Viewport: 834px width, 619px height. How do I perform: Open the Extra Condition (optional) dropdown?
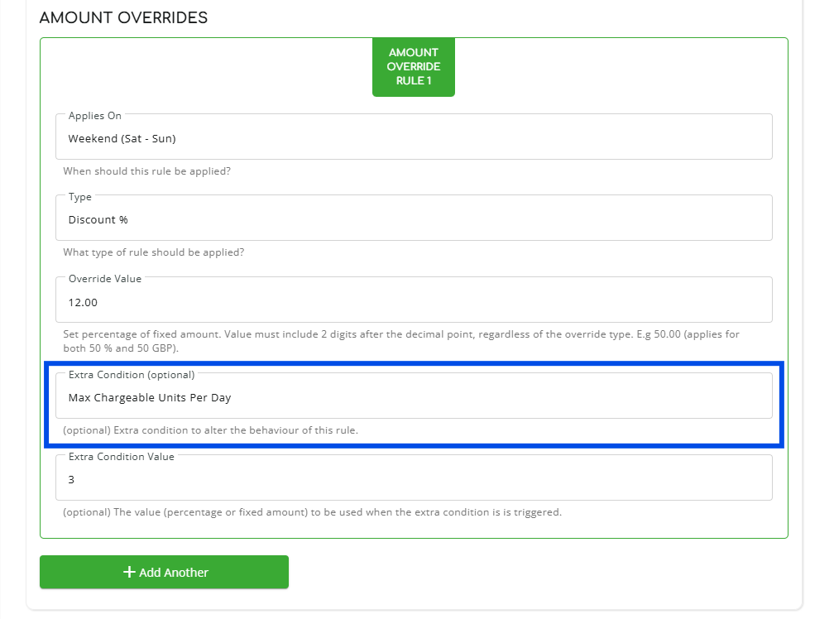click(x=414, y=396)
